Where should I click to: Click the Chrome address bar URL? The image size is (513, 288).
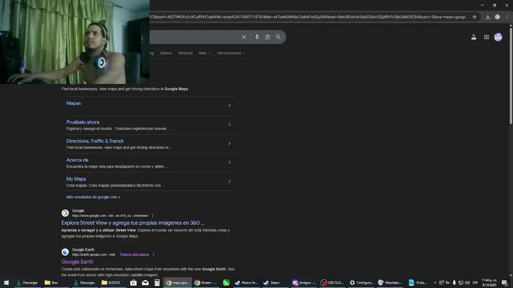pos(309,17)
